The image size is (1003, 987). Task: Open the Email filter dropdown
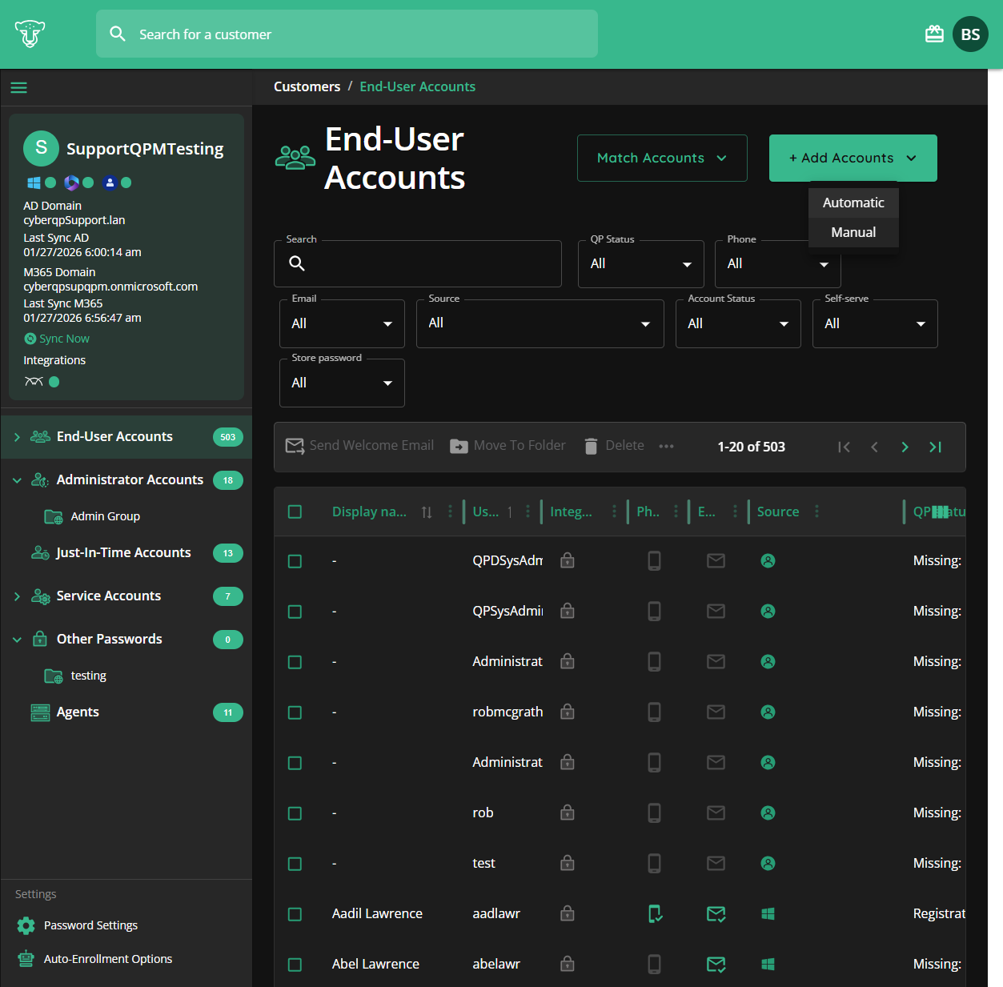coord(342,323)
